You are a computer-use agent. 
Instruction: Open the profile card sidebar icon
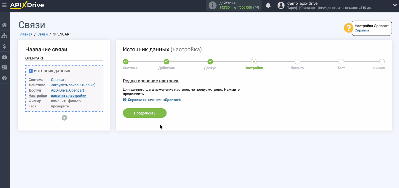tap(4, 68)
